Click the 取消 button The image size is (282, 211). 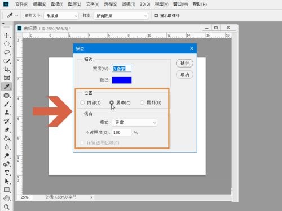184,75
